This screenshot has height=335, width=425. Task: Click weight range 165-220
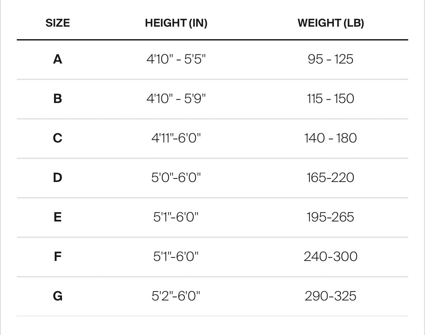click(x=331, y=177)
